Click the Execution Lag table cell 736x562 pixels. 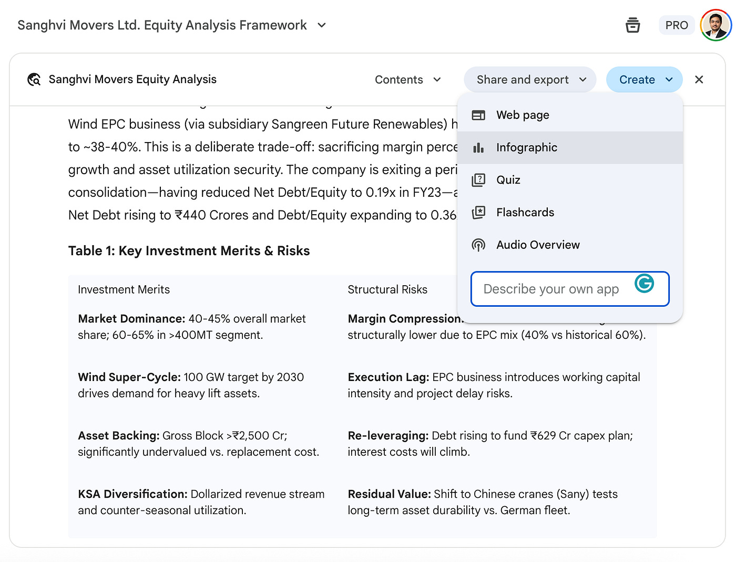point(494,385)
